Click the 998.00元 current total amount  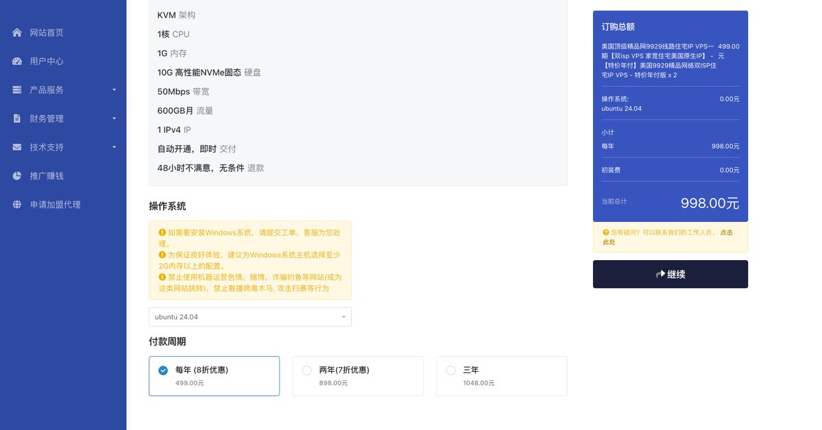coord(710,203)
